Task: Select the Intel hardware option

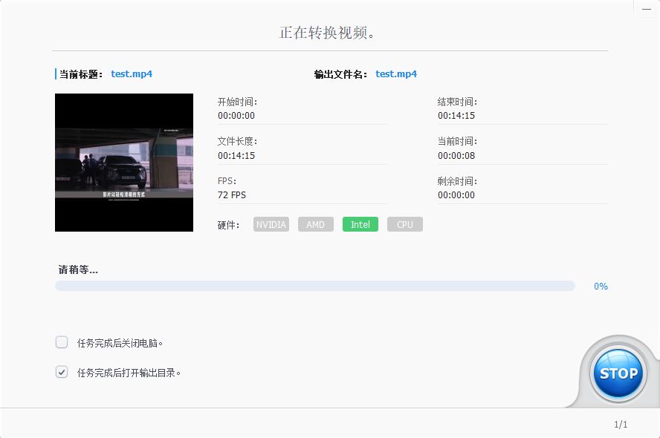Action: coord(360,224)
